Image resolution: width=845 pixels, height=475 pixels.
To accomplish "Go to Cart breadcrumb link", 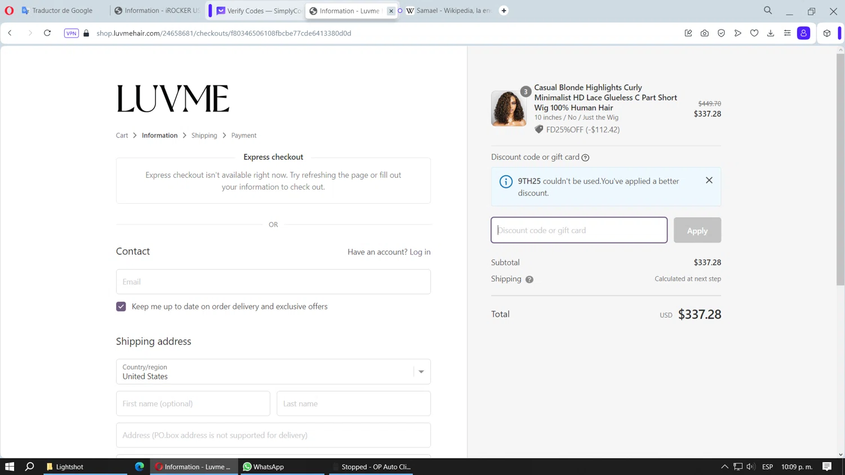I will [x=122, y=136].
